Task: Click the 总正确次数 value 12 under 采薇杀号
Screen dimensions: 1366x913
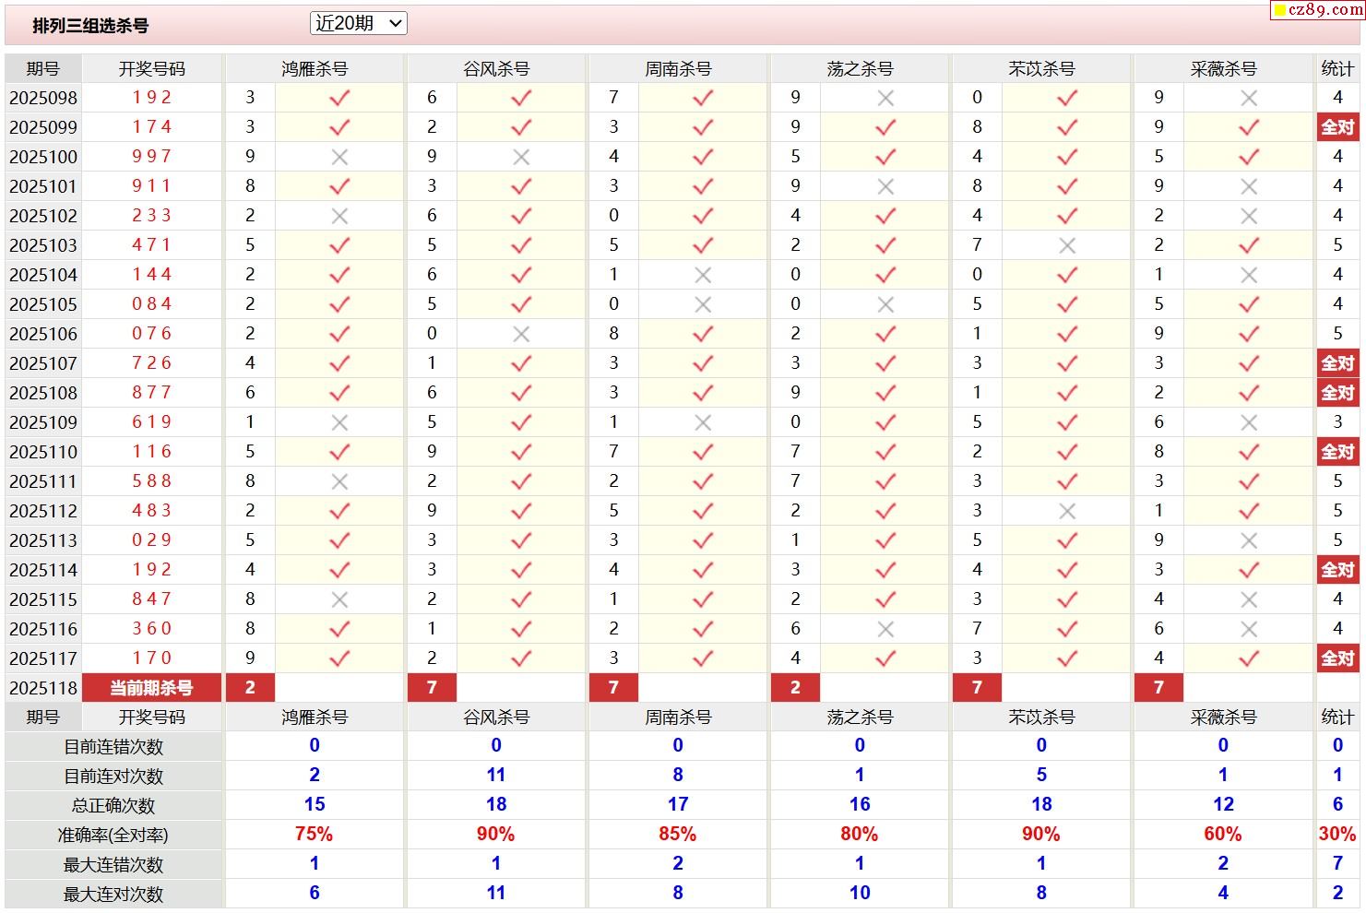Action: point(1223,805)
